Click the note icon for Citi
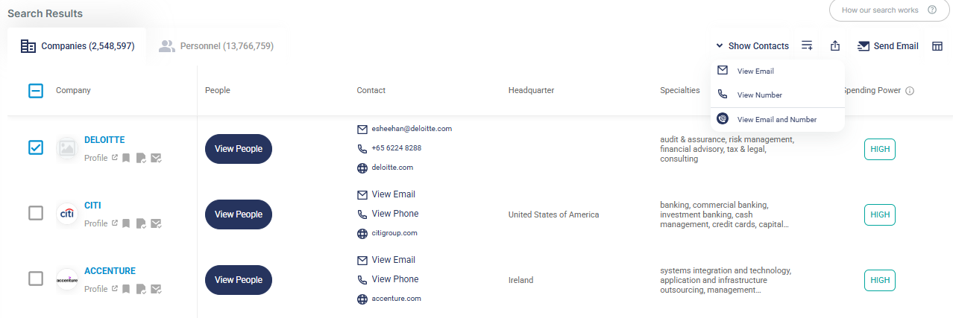953x318 pixels. click(141, 223)
